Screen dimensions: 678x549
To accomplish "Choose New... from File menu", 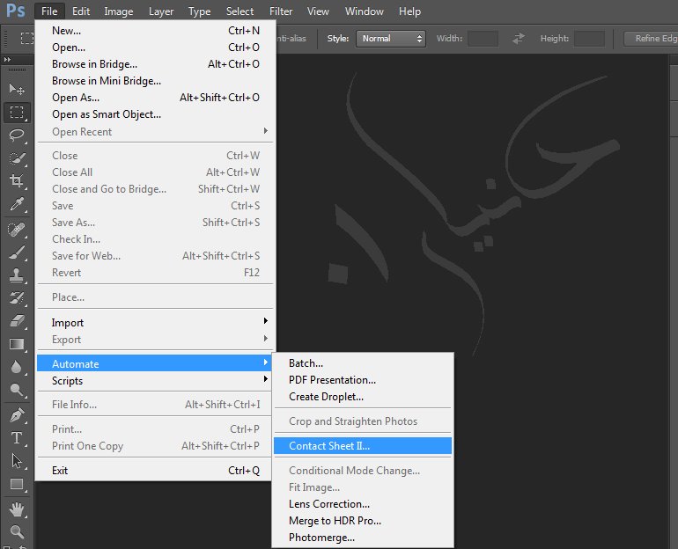I will (155, 31).
